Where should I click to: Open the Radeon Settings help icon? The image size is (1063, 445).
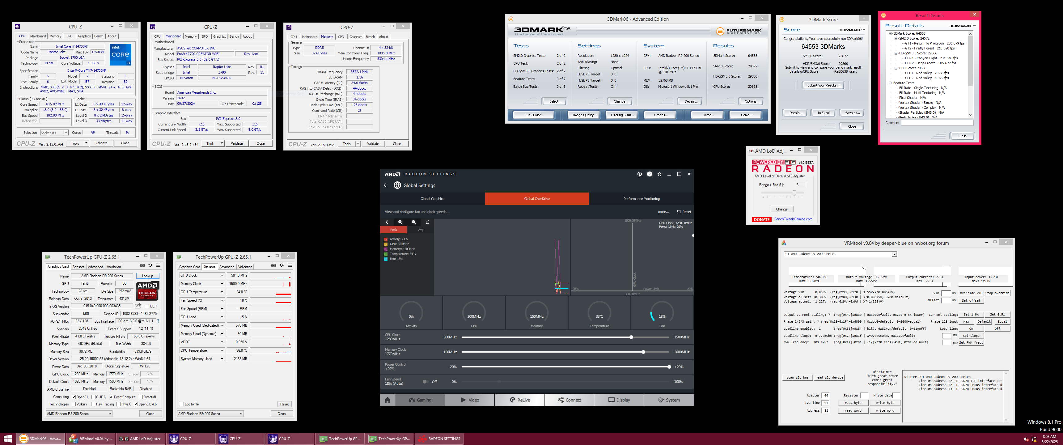[x=649, y=174]
